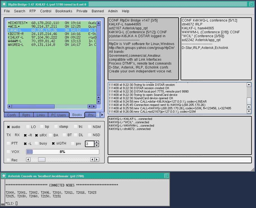The width and height of the screenshot is (256, 208).
Task: Click log panel scrollbar bottom down arrow
Action: click(x=249, y=112)
